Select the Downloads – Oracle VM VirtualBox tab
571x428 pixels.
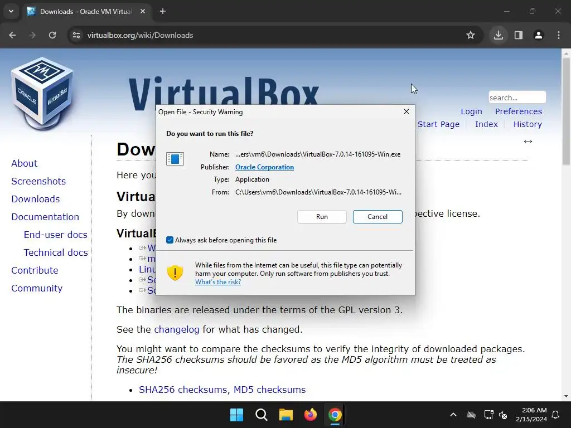coord(86,11)
